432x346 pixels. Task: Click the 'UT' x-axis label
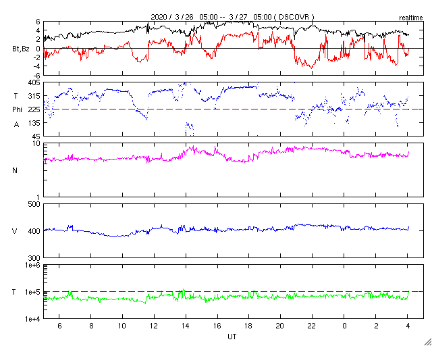[232, 337]
